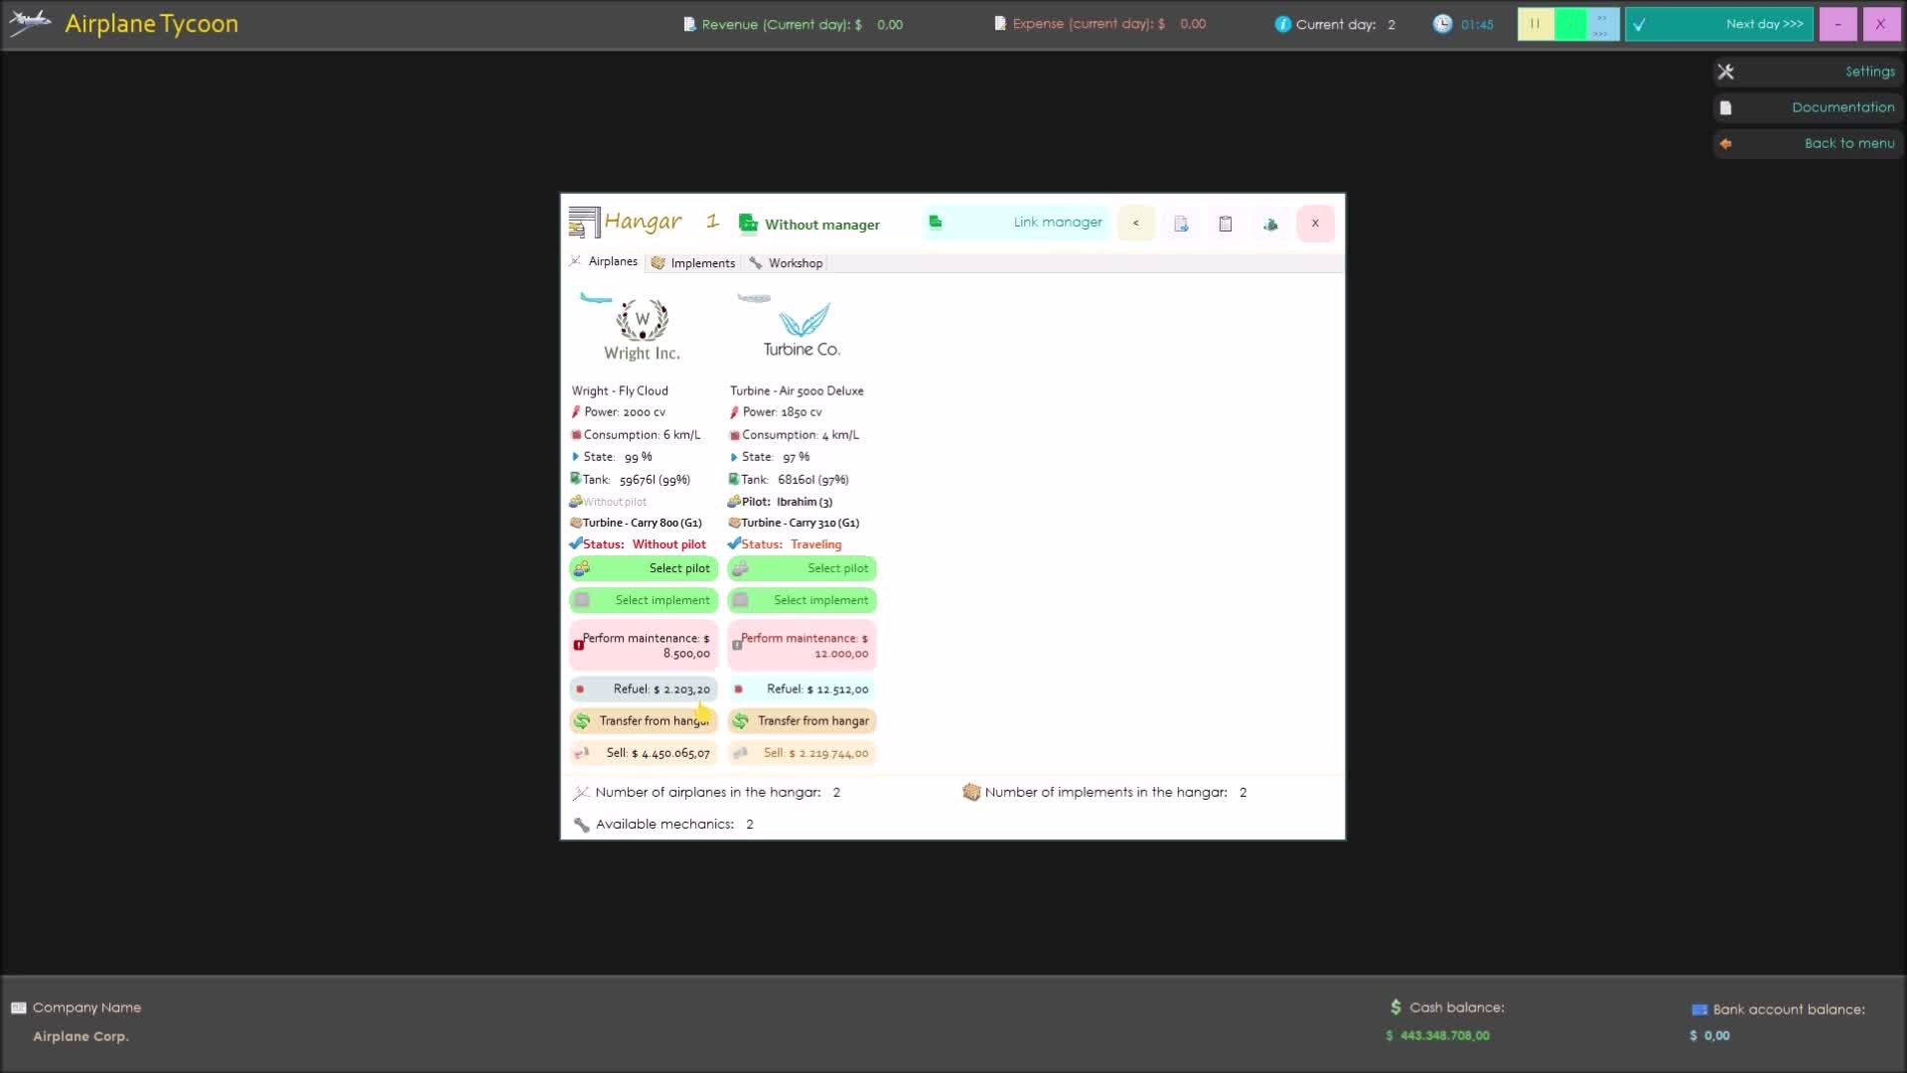Click the document export icon in hangar header
Screen dimensions: 1907x1073
1181,224
